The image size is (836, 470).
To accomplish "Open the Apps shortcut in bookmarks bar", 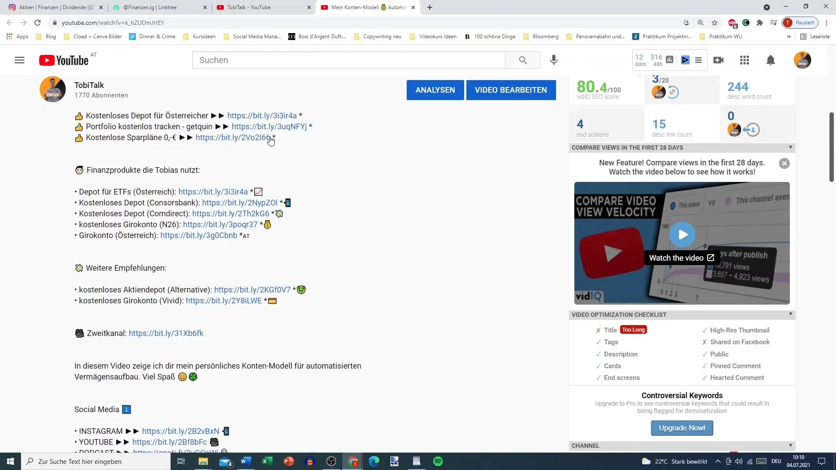I will pos(17,37).
